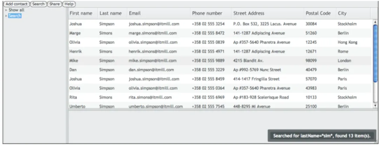Click olivia.simpson@itmill.com in the Paris row
This screenshot has width=379, height=146.
pyautogui.click(x=153, y=88)
